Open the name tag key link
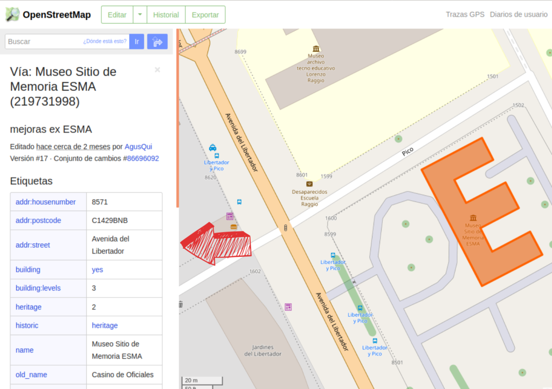Viewport: 552px width, 389px height. coord(24,350)
